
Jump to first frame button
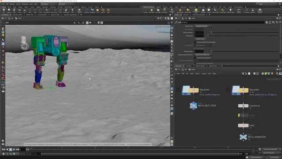4,149
